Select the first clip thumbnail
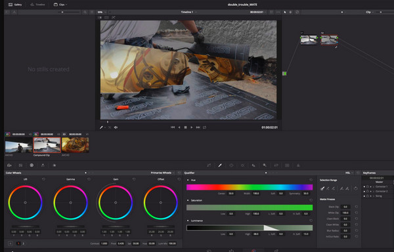 (18, 145)
